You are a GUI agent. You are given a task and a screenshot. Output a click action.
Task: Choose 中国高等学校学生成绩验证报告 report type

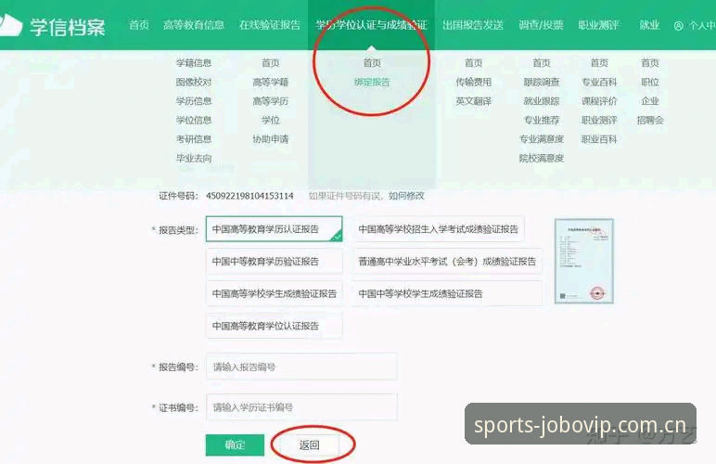(274, 293)
